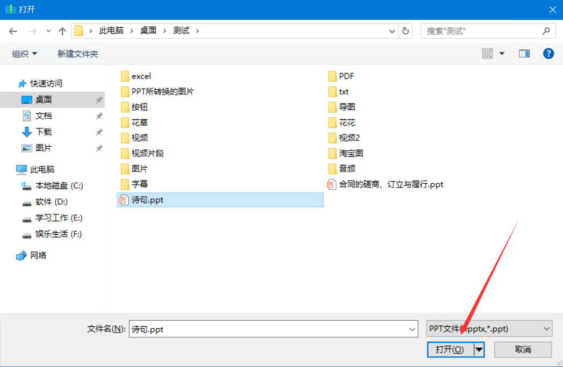This screenshot has width=563, height=367.
Task: Expand the view options dropdown arrow
Action: [502, 54]
